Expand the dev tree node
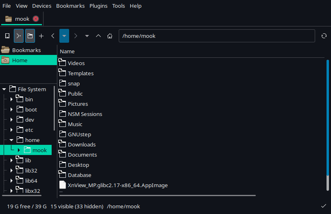This screenshot has height=214, width=331. coord(11,120)
